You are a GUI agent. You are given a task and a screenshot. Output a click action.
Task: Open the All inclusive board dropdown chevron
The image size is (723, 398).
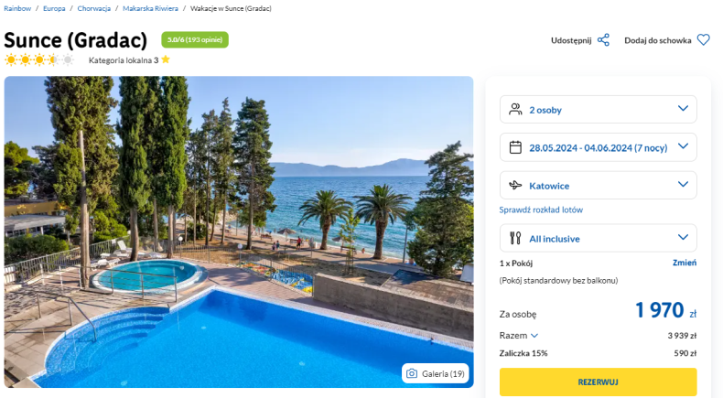(x=683, y=237)
